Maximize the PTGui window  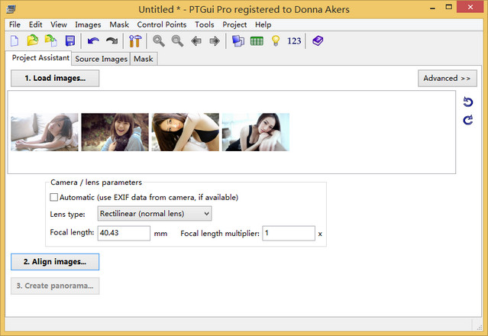pyautogui.click(x=448, y=8)
